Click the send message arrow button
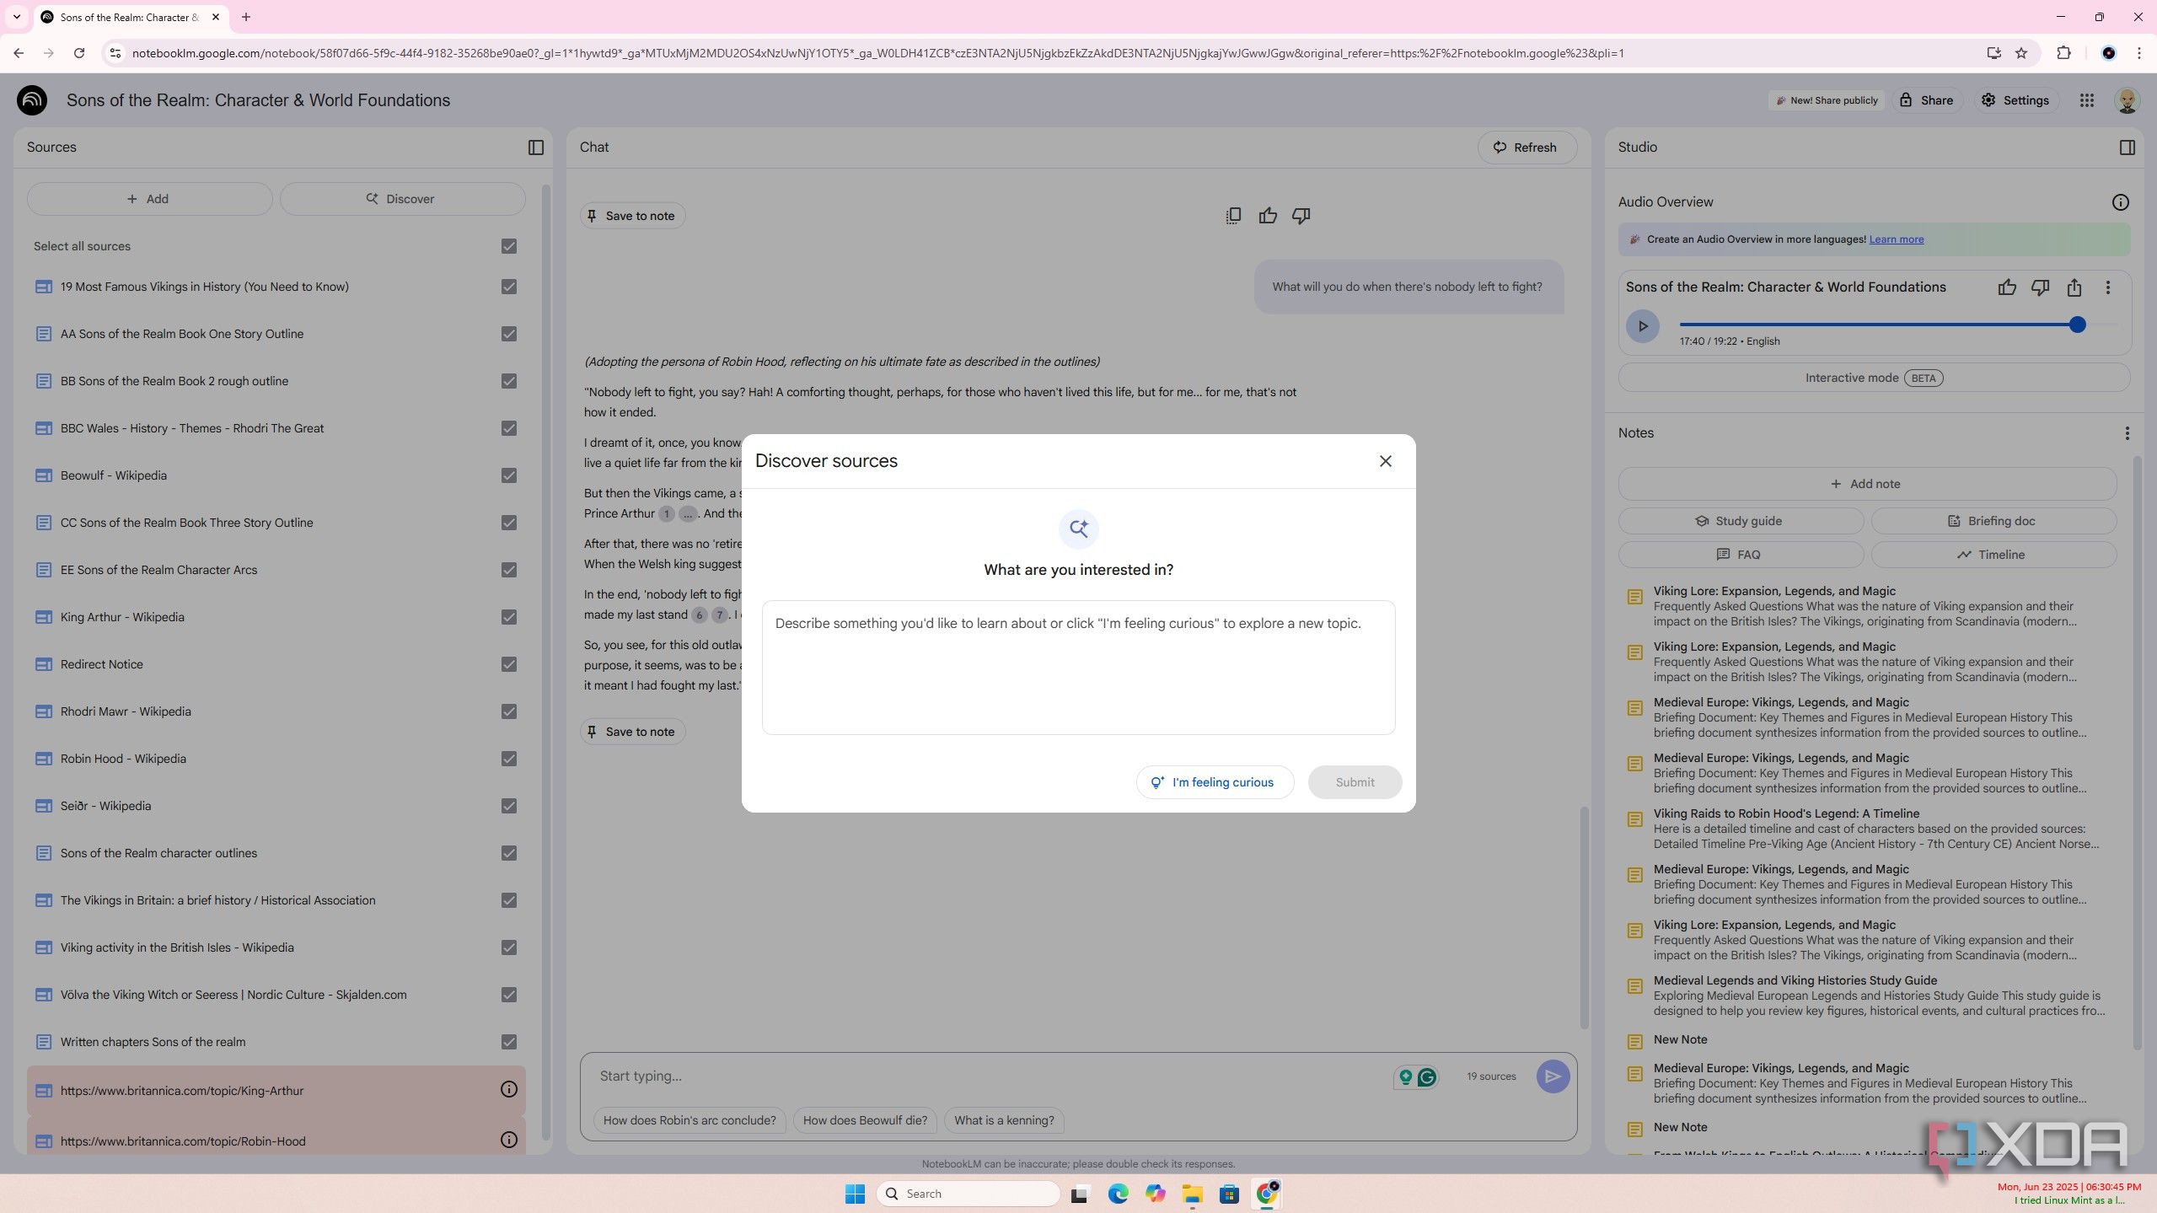Screen dimensions: 2157x1213 (1552, 1076)
